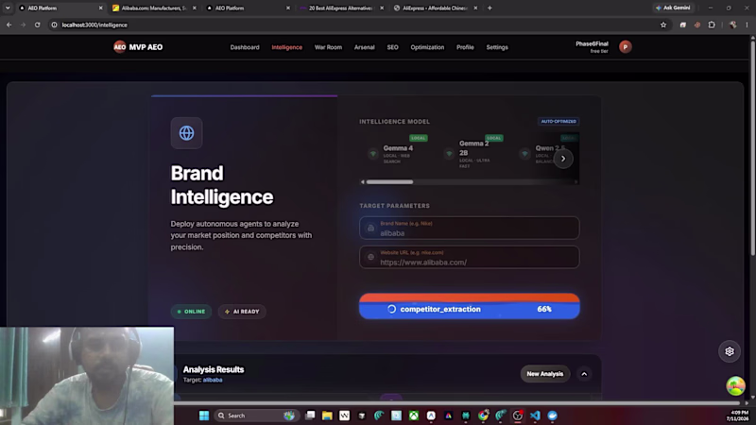
Task: Click the site info icon in address bar
Action: [54, 25]
